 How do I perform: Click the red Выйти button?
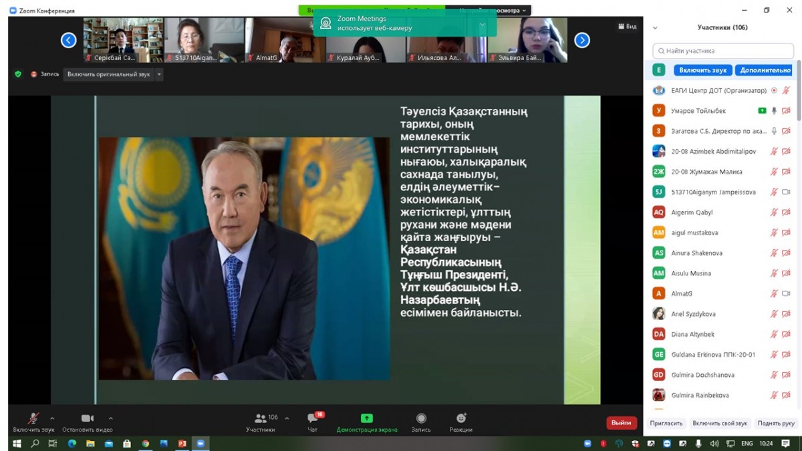(621, 422)
